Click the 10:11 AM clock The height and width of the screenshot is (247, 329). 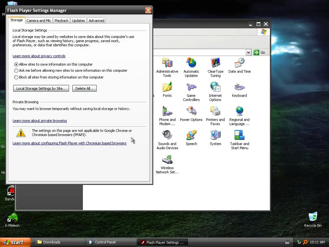pos(317,242)
